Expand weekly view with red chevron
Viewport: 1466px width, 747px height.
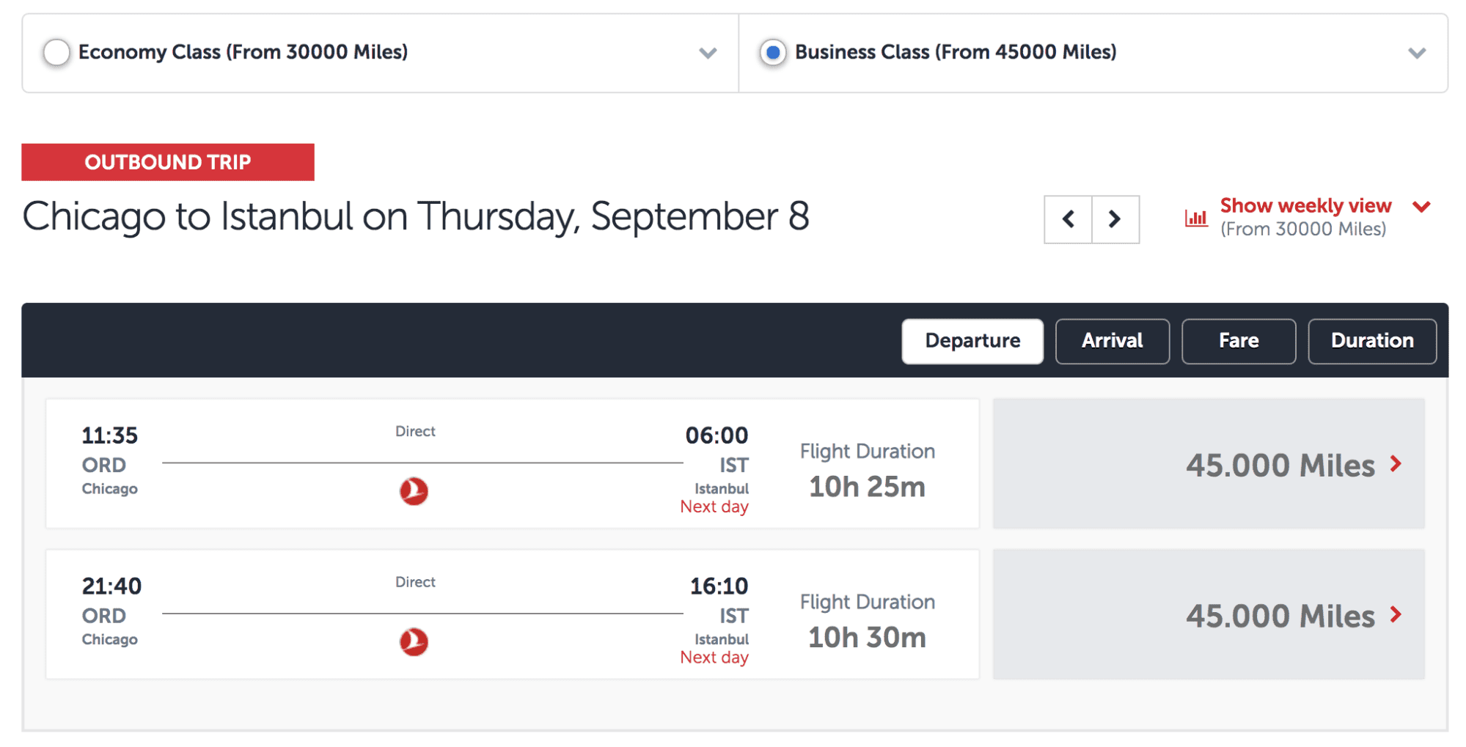pyautogui.click(x=1421, y=207)
